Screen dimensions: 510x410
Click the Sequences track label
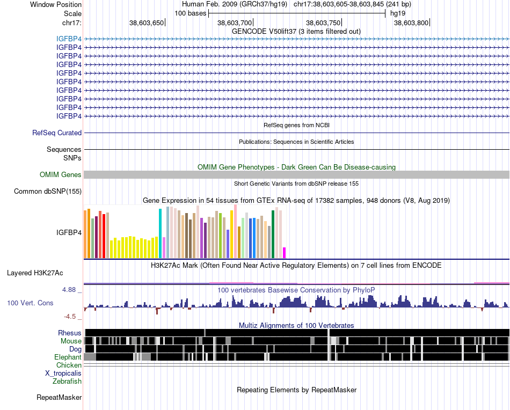64,149
